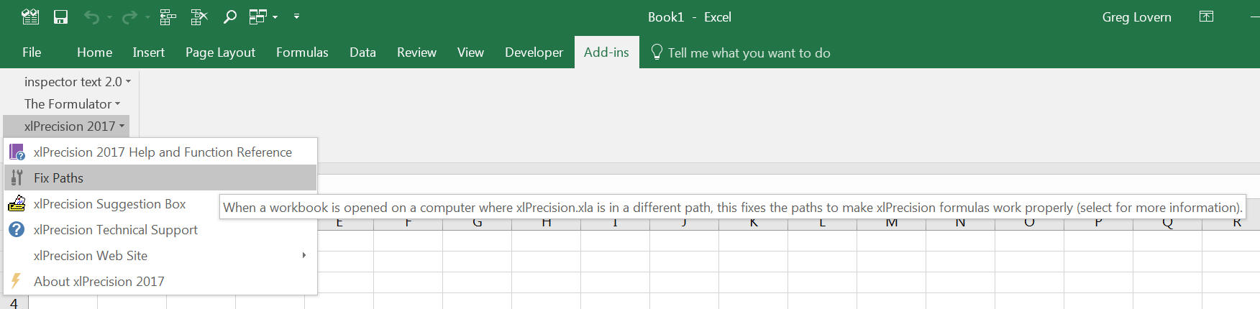Click the Web Site submenu arrow
This screenshot has height=309, width=1260.
pyautogui.click(x=304, y=255)
